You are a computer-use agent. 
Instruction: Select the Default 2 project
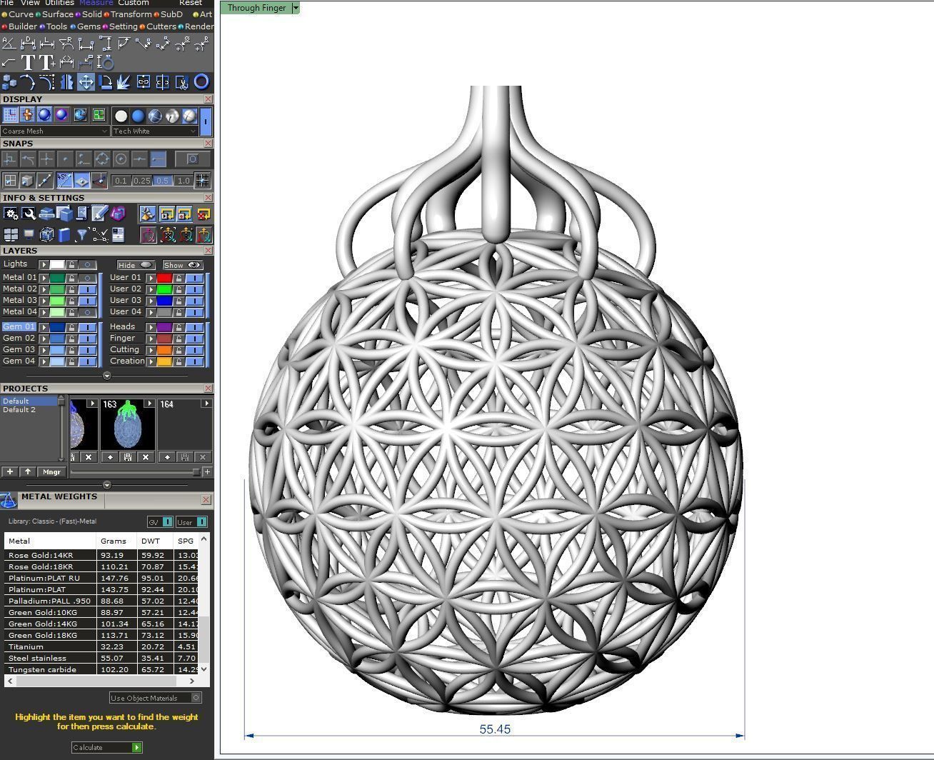[19, 410]
